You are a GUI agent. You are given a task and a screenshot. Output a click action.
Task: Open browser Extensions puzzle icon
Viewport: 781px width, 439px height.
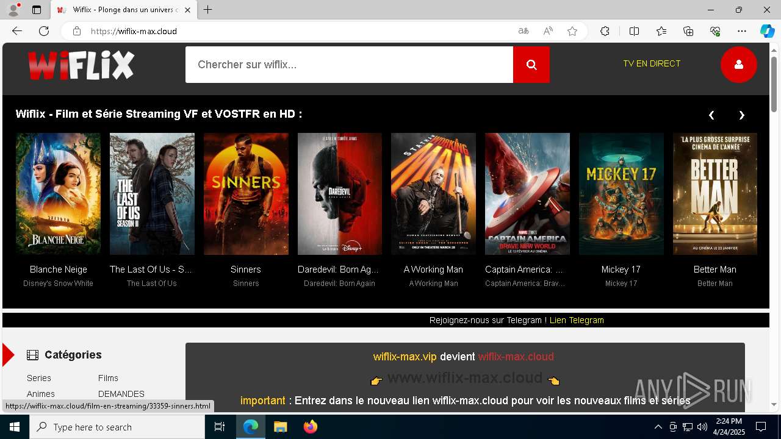point(605,31)
